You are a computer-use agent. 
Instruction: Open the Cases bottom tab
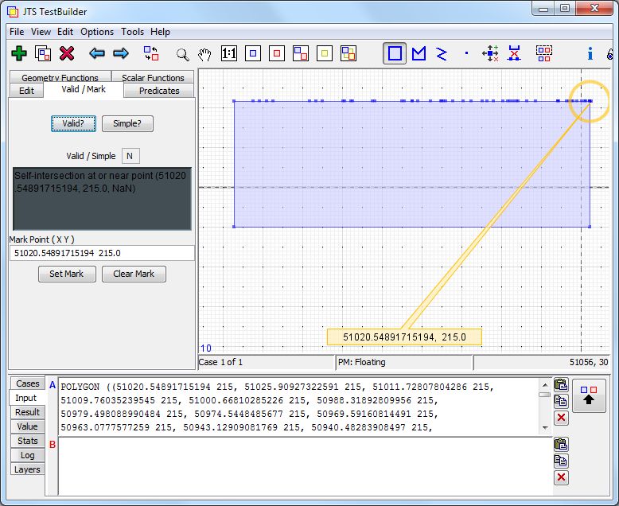pos(28,383)
